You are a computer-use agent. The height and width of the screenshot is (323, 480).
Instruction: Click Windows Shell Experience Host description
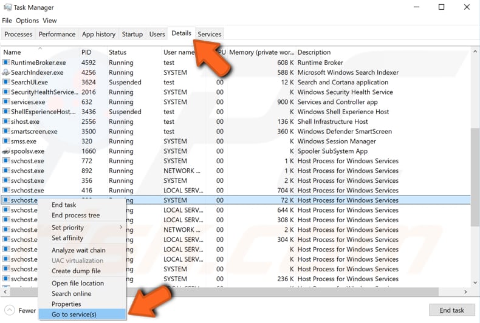[x=343, y=112]
